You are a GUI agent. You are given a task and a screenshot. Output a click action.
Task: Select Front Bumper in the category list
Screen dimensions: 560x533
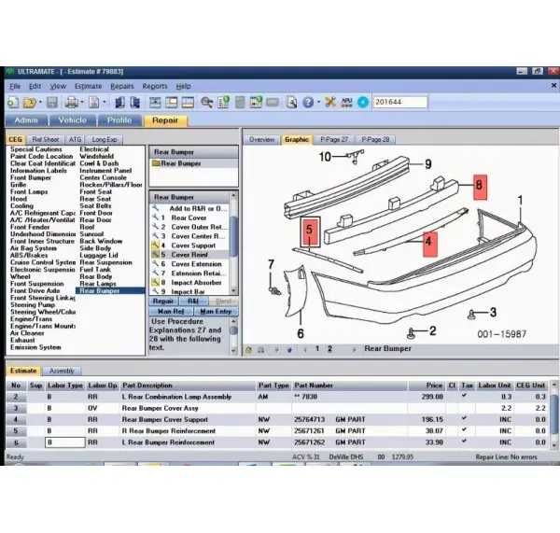coord(31,177)
